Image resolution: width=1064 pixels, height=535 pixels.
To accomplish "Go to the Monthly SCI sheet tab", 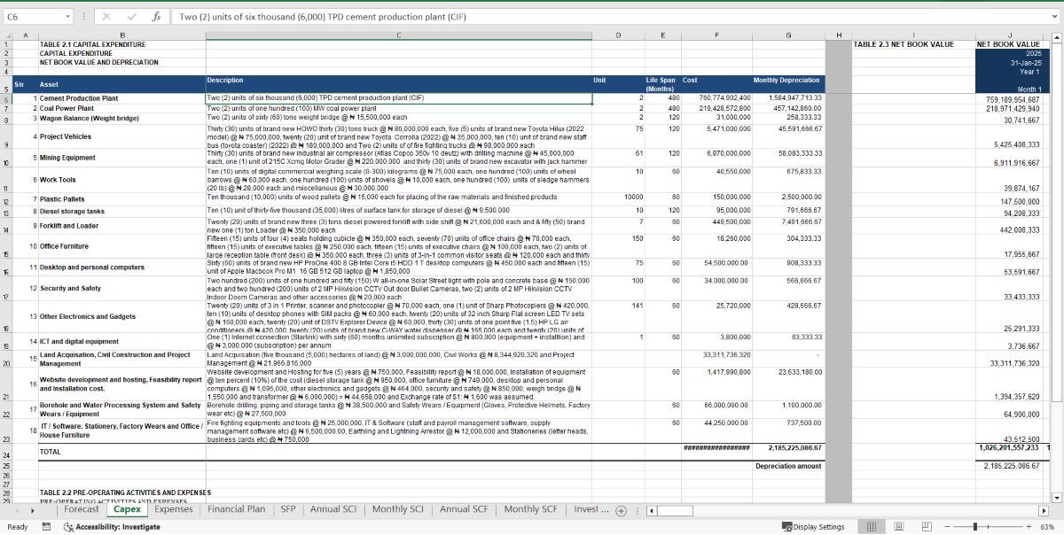I will (x=399, y=509).
